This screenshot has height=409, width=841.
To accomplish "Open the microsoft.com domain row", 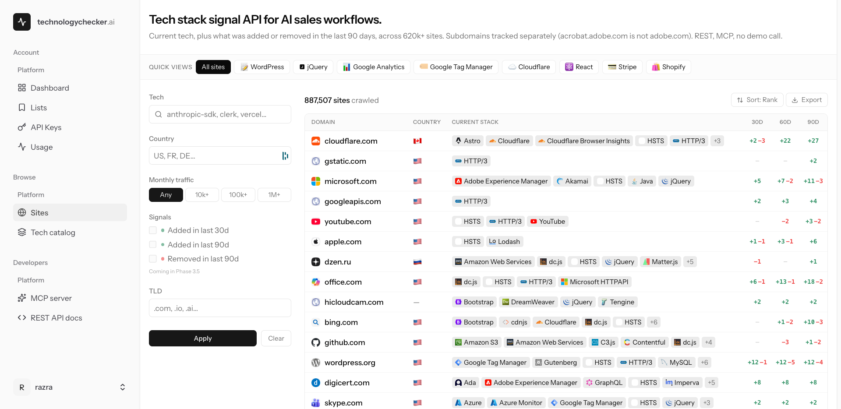I will point(566,181).
